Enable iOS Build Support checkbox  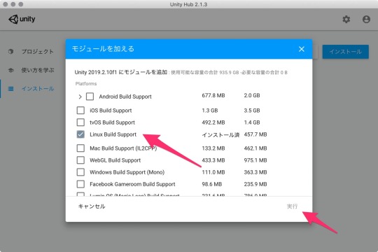pos(80,111)
